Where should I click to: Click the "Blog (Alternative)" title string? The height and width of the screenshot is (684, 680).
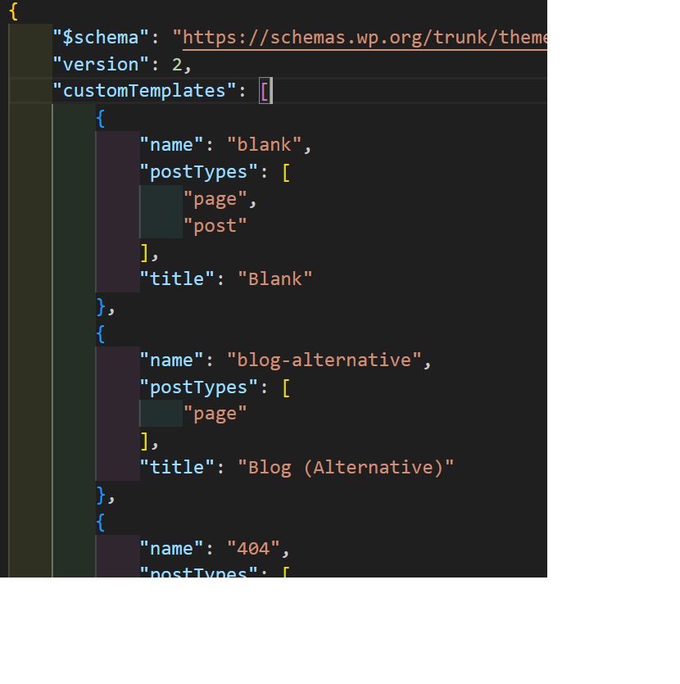pyautogui.click(x=345, y=467)
